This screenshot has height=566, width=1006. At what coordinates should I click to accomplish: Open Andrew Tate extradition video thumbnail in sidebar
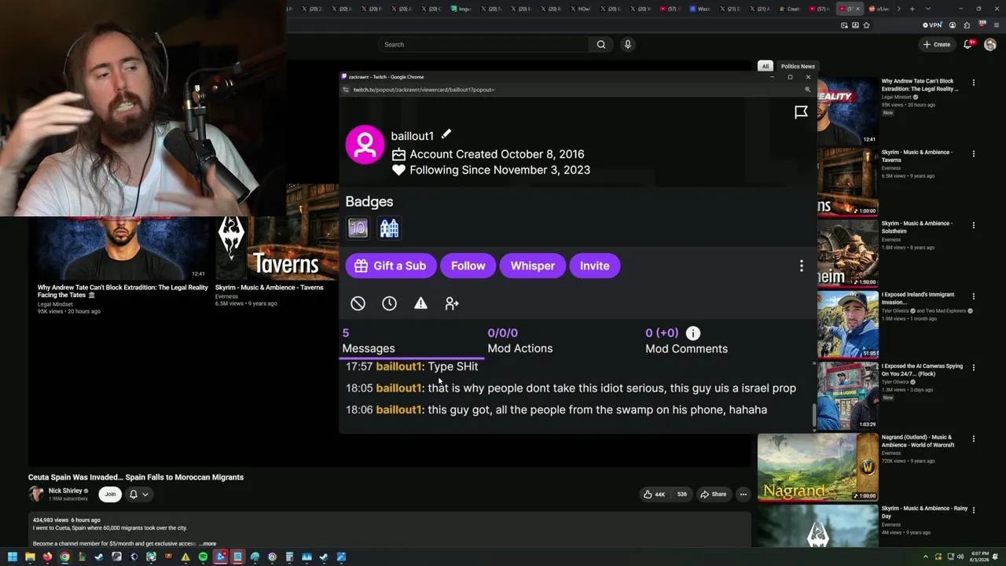click(847, 111)
